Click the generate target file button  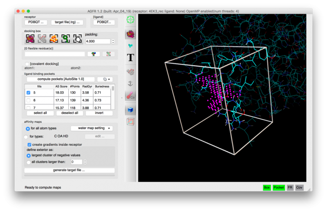69,170
